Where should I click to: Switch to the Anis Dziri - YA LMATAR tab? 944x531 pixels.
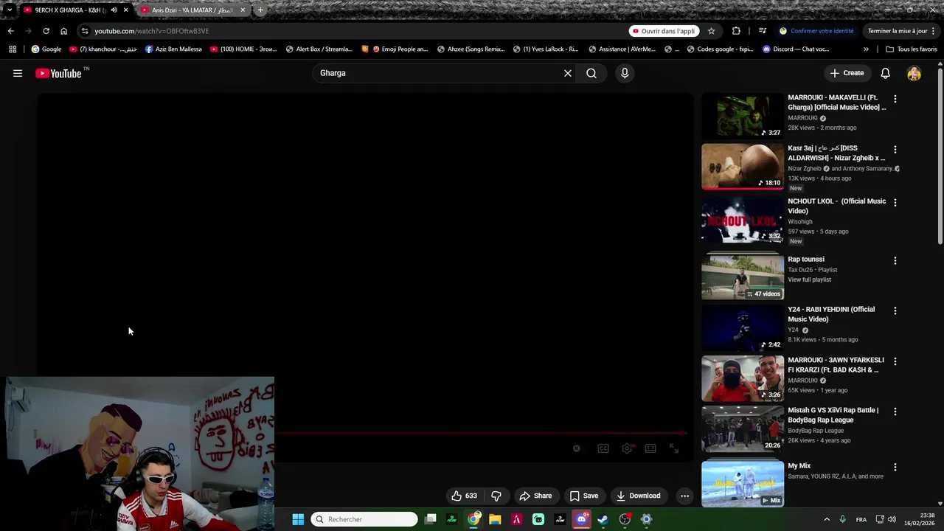(x=192, y=10)
